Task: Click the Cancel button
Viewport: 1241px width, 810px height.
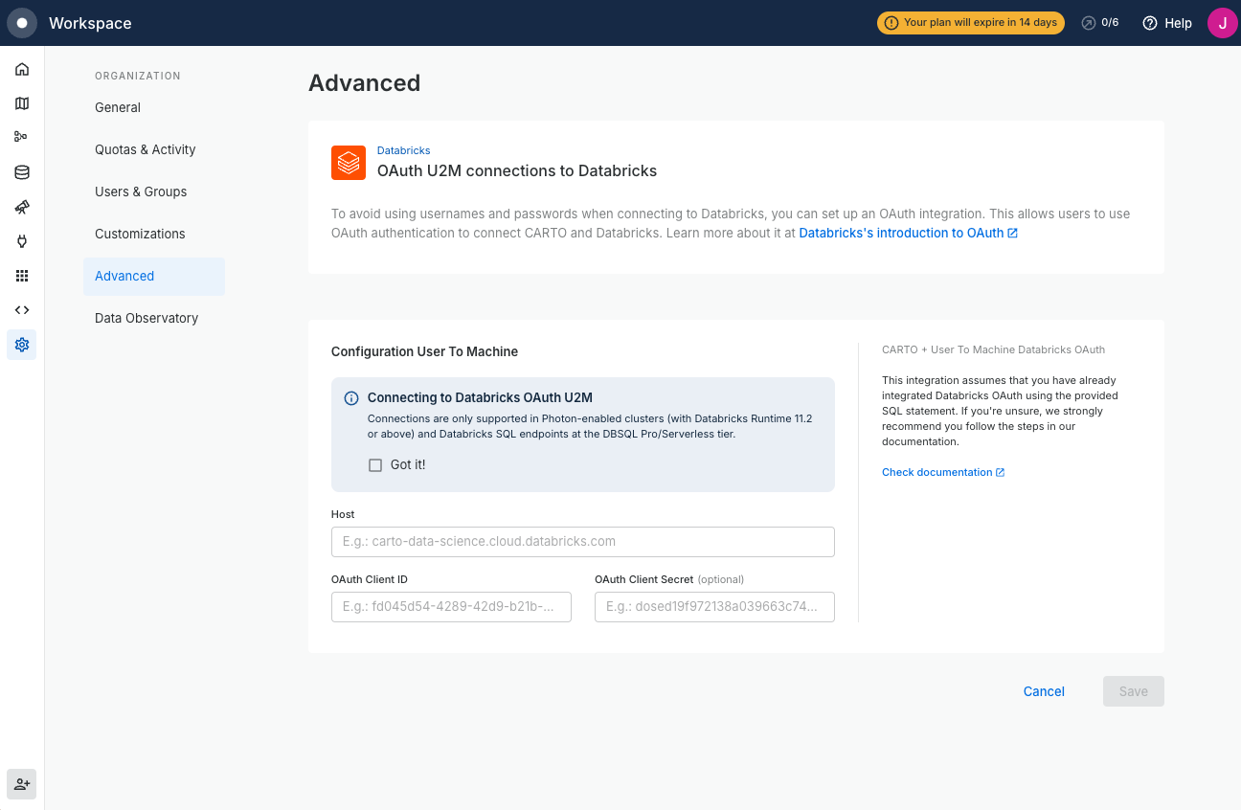Action: (x=1044, y=691)
